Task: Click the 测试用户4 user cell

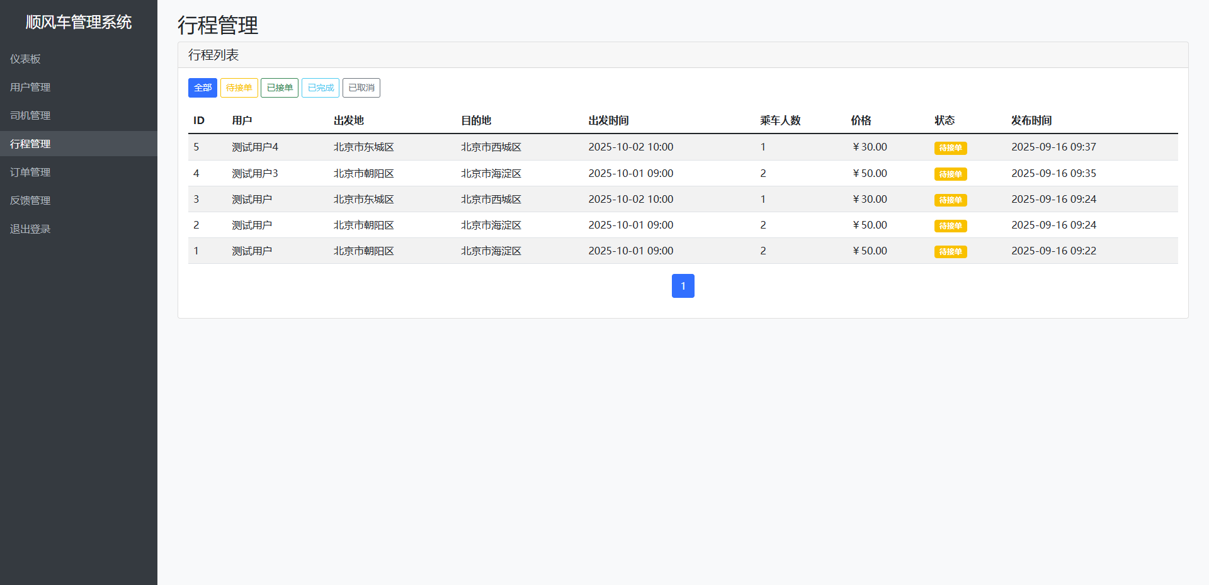Action: click(x=255, y=147)
